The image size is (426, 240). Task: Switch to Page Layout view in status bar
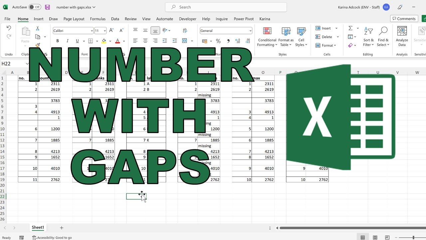point(375,238)
